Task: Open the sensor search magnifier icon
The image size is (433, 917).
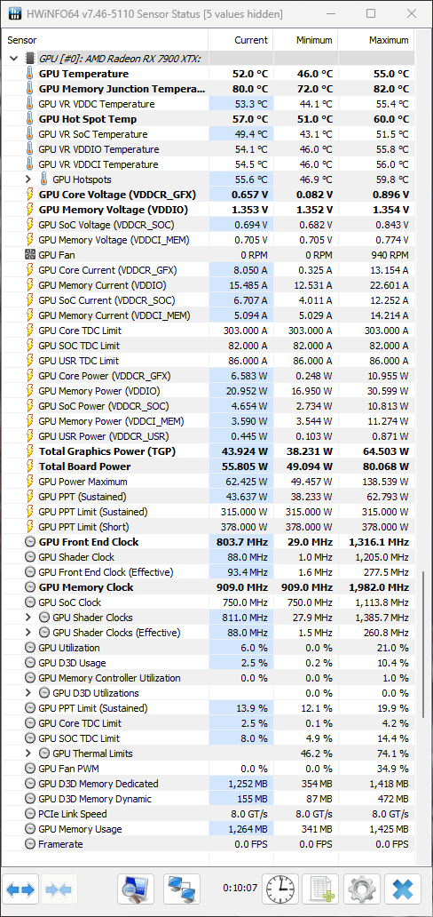Action: tap(136, 889)
